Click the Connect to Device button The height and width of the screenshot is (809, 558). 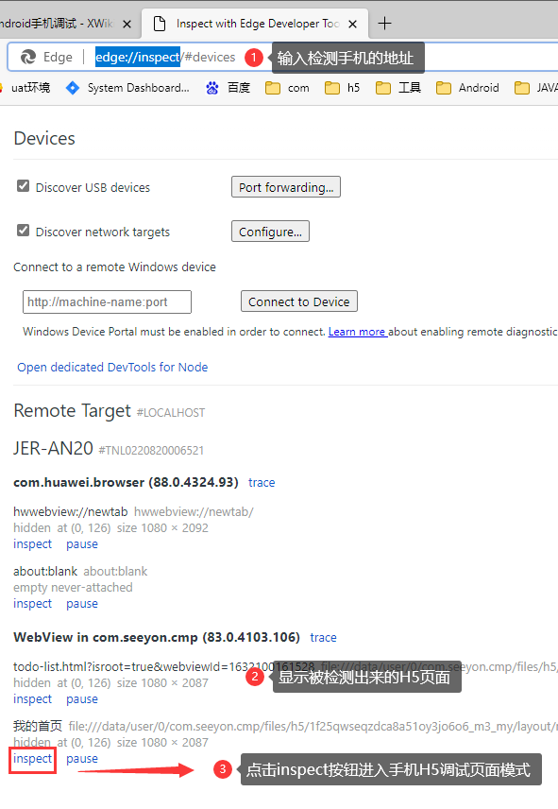[x=299, y=301]
